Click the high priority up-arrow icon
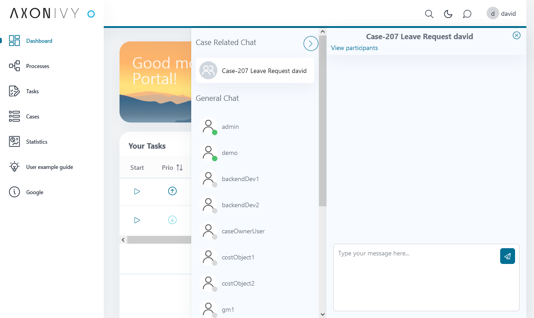 (172, 191)
